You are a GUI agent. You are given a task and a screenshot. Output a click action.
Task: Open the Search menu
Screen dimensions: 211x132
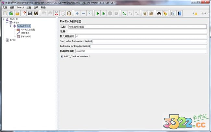[x=20, y=7]
